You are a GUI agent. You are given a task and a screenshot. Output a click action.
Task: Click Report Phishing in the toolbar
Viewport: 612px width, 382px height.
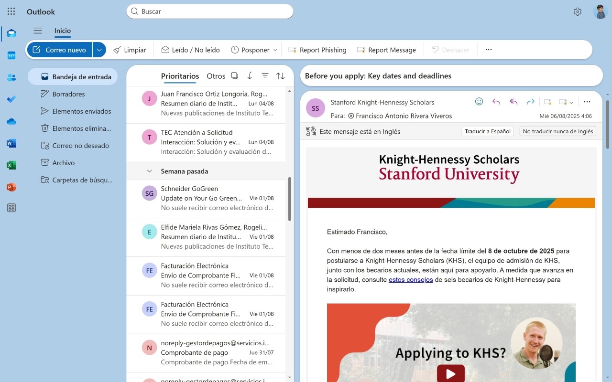[317, 50]
